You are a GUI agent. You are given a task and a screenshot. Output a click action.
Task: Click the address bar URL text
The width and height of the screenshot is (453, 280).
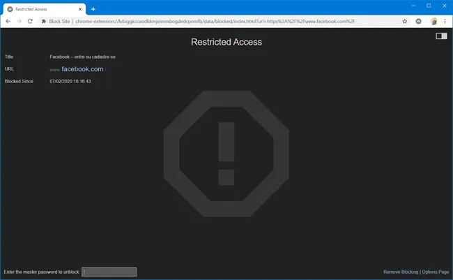215,21
